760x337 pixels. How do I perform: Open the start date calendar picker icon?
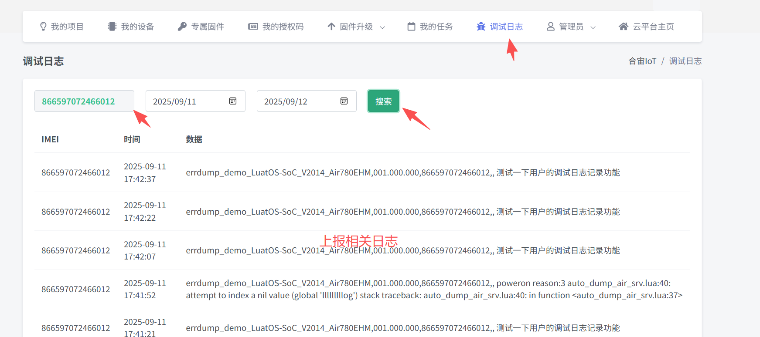pos(233,101)
